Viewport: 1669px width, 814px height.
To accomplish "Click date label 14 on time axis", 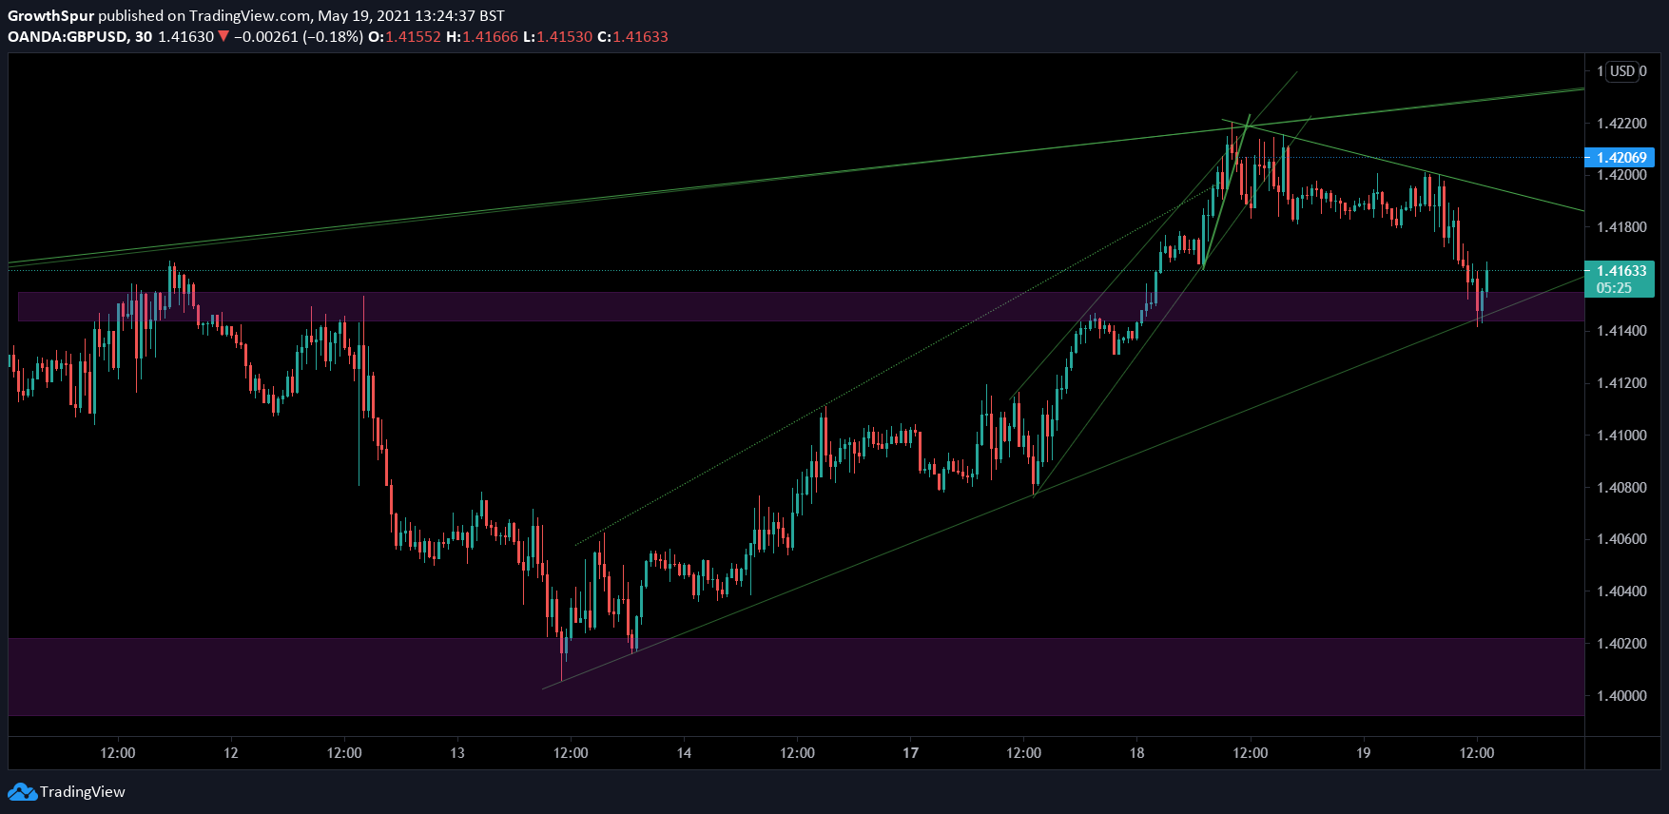I will click(684, 753).
